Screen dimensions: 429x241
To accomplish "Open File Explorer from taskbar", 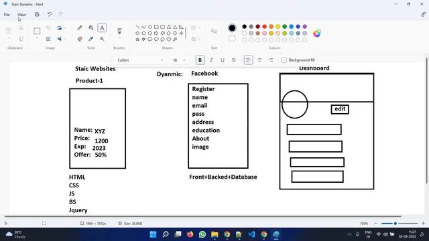I will [214, 234].
